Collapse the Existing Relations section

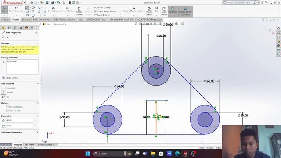pos(37,57)
